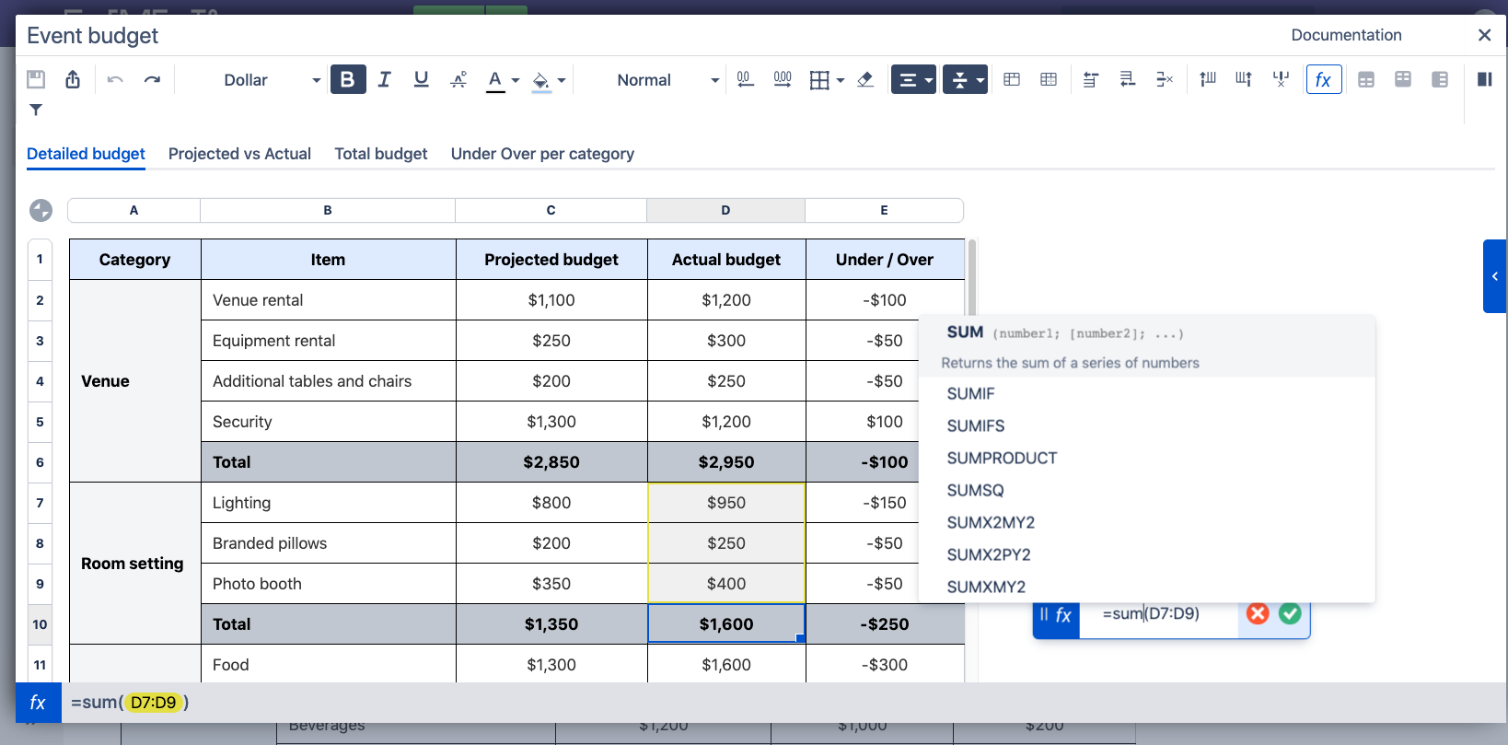Image resolution: width=1508 pixels, height=745 pixels.
Task: Decrease decimal places
Action: (x=746, y=79)
